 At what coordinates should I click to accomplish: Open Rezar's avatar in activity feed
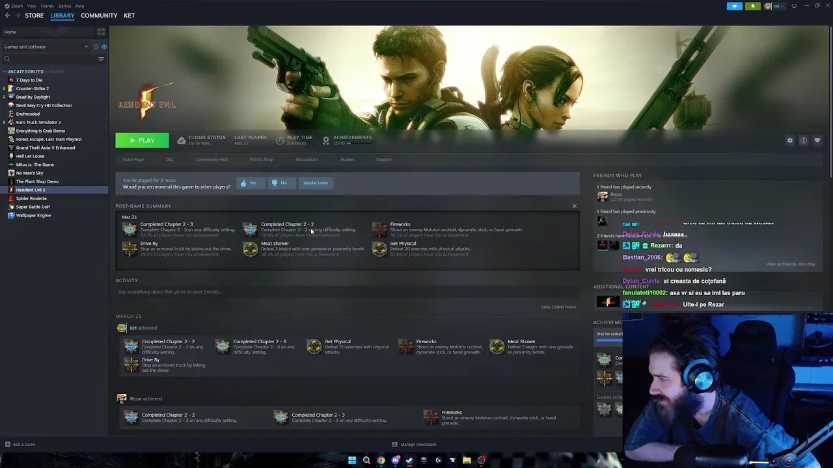pos(122,398)
